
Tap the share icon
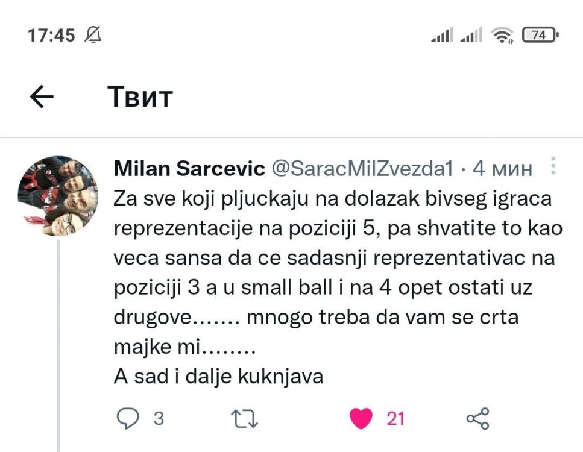(477, 419)
